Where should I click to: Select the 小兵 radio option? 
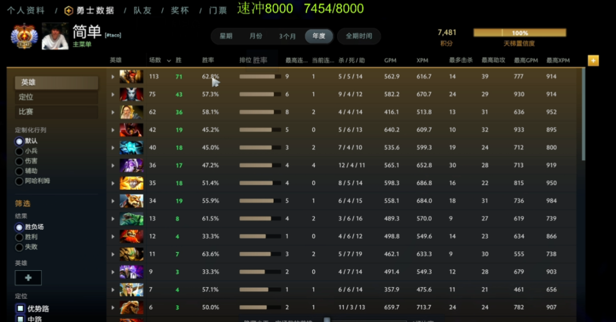pyautogui.click(x=19, y=151)
